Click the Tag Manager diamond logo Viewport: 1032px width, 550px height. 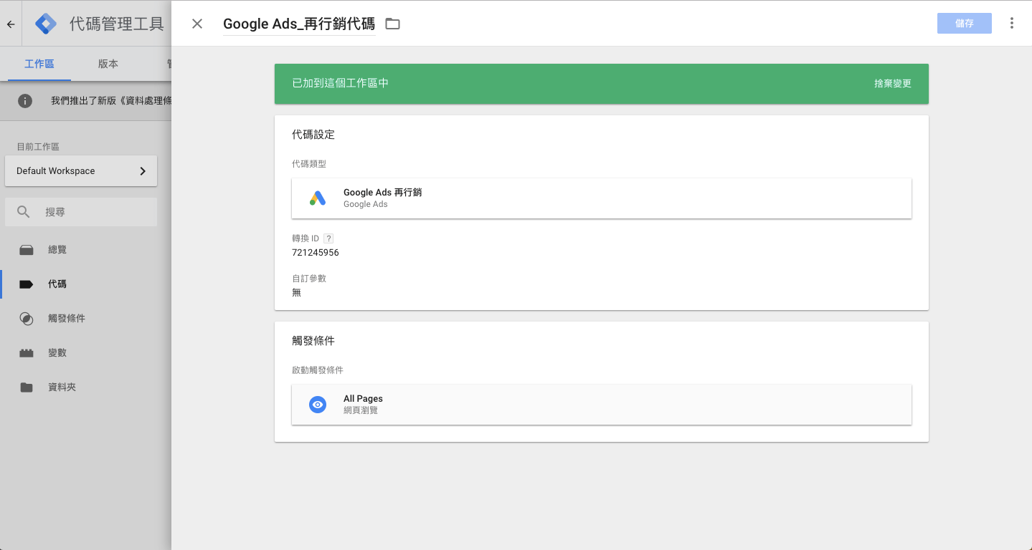[x=46, y=24]
